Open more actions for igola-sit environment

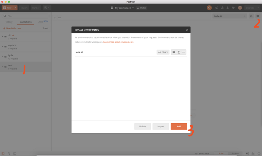click(184, 52)
